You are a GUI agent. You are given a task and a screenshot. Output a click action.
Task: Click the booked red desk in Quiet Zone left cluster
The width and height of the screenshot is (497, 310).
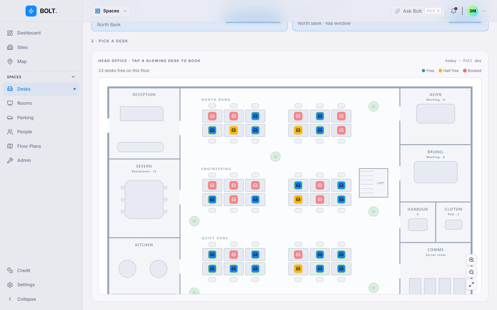point(234,255)
